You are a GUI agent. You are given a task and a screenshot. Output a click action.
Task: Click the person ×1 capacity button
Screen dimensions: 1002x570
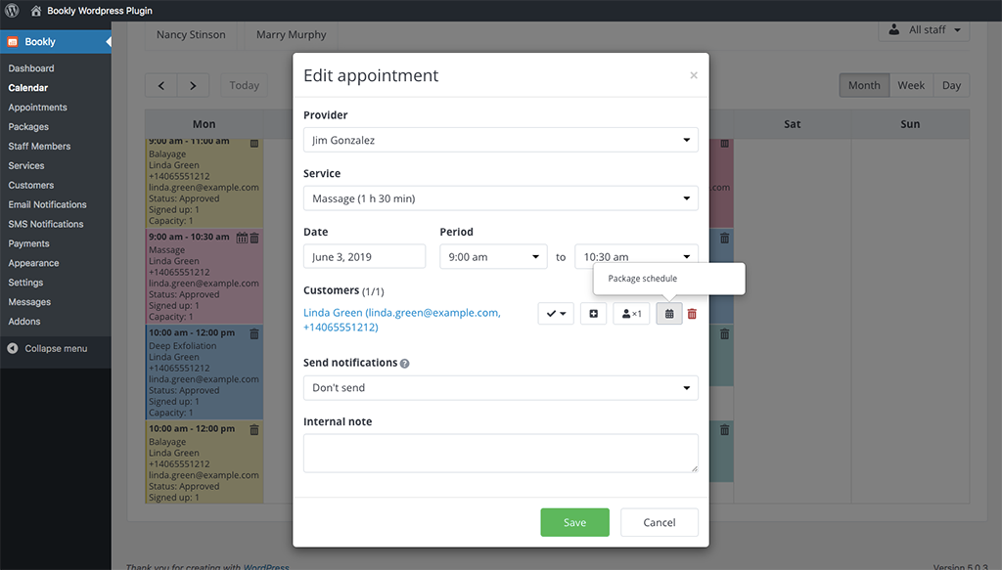tap(631, 314)
